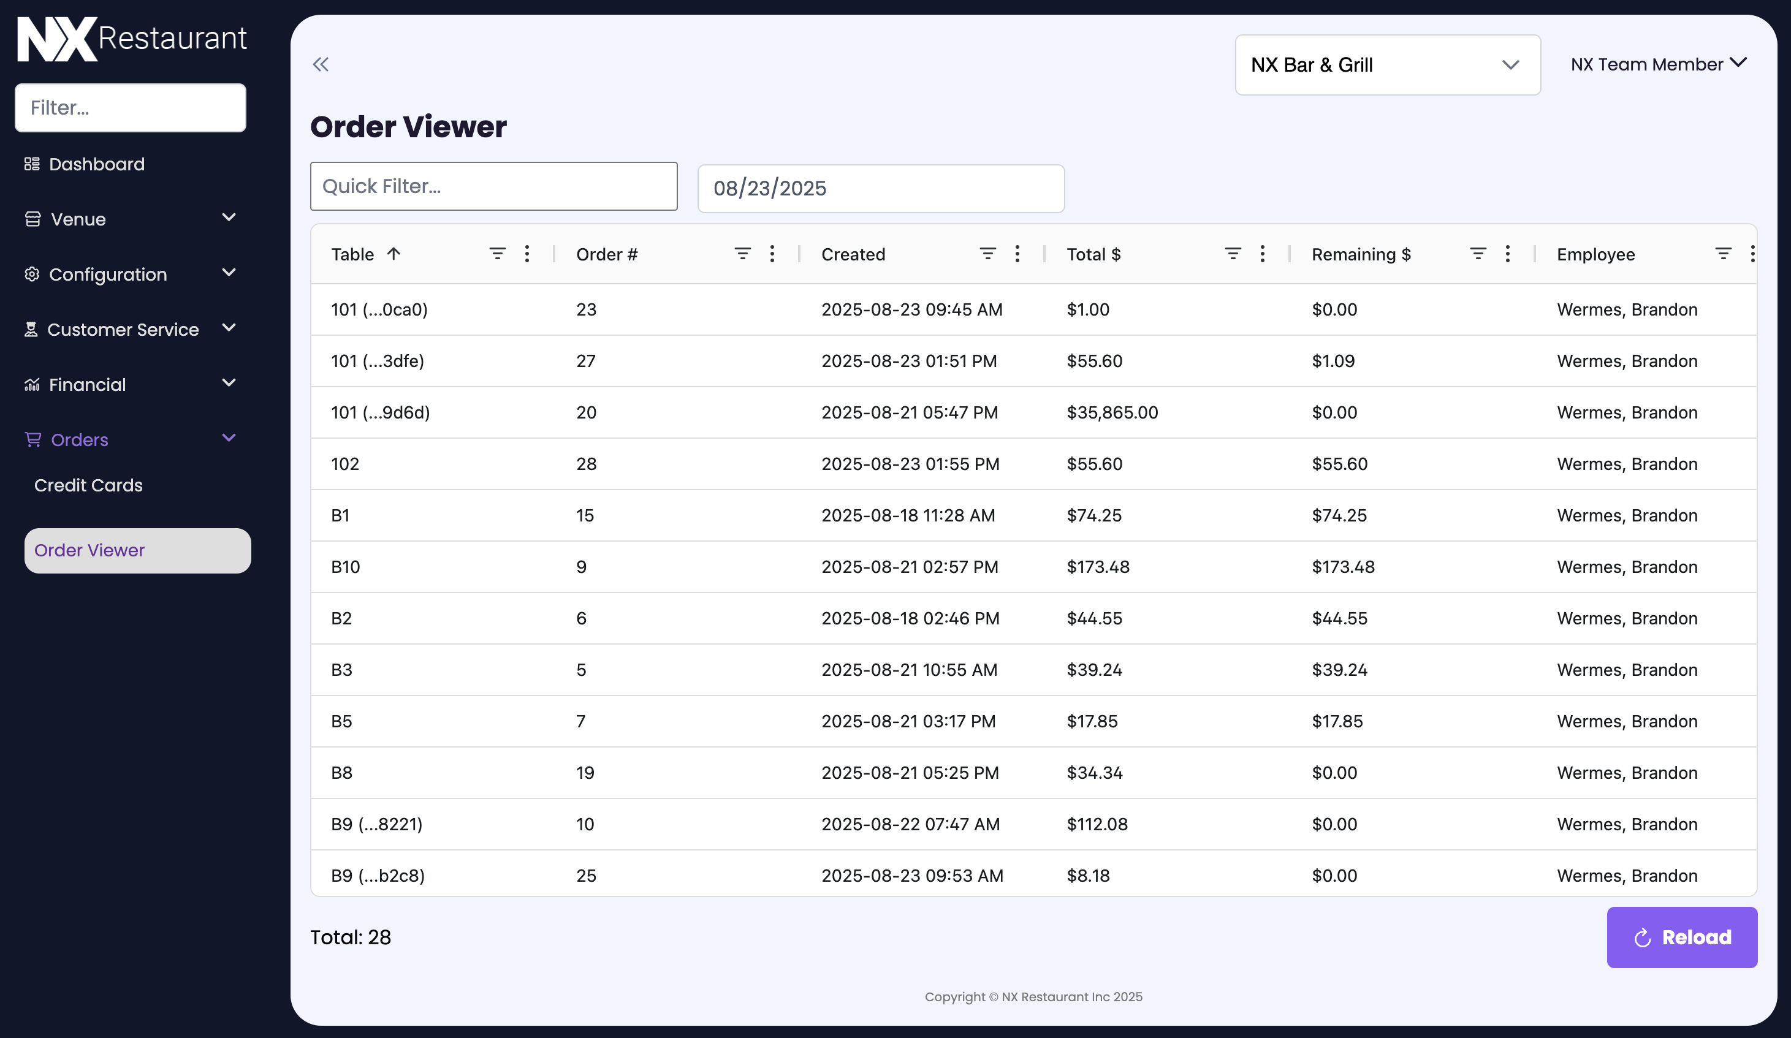The width and height of the screenshot is (1791, 1038).
Task: Sort by clicking Table column header
Action: coord(353,254)
